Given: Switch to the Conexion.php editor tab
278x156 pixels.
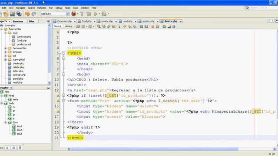Looking at the screenshot, I should point(64,21).
